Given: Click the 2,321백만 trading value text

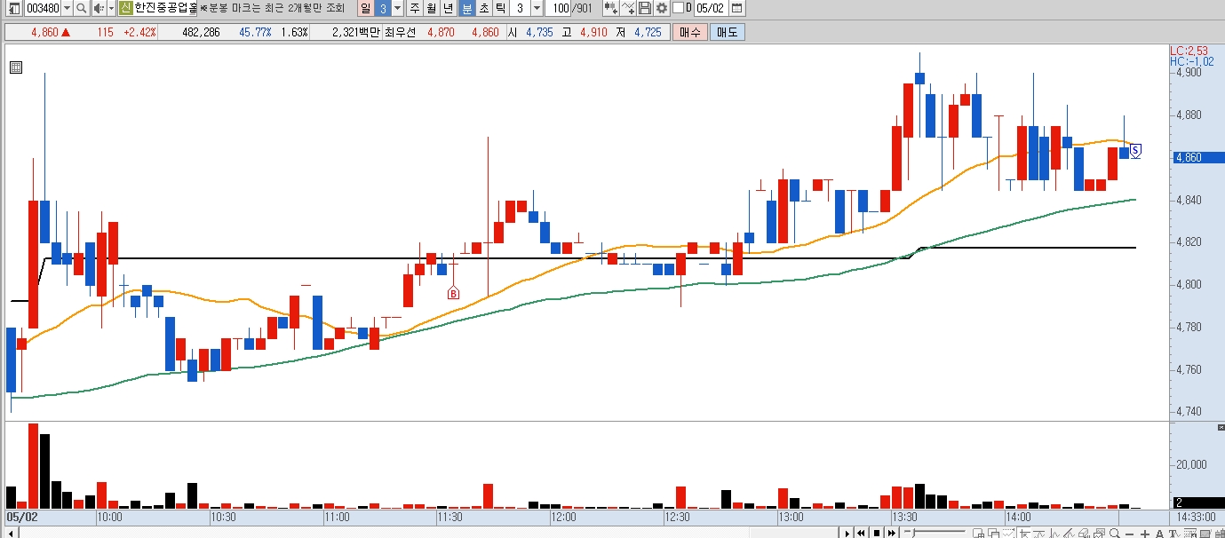Looking at the screenshot, I should click(x=355, y=32).
